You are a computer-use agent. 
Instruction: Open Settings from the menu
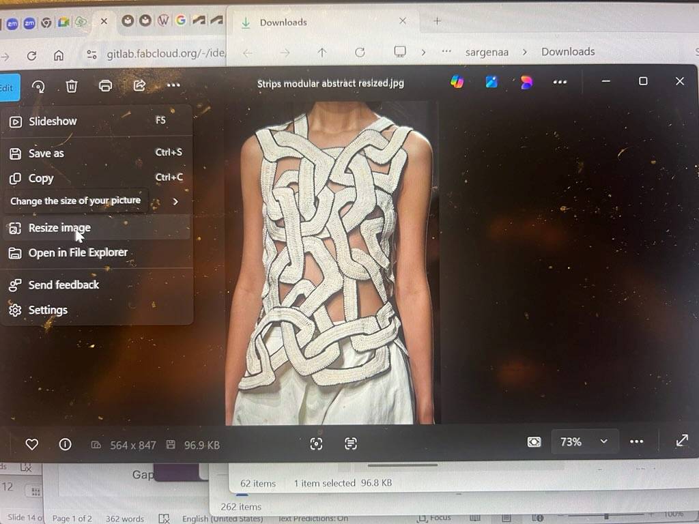pos(48,310)
